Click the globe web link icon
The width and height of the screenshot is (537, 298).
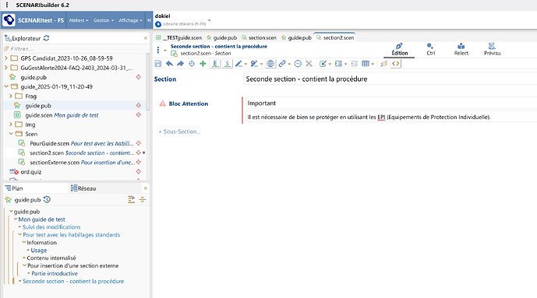pos(270,64)
